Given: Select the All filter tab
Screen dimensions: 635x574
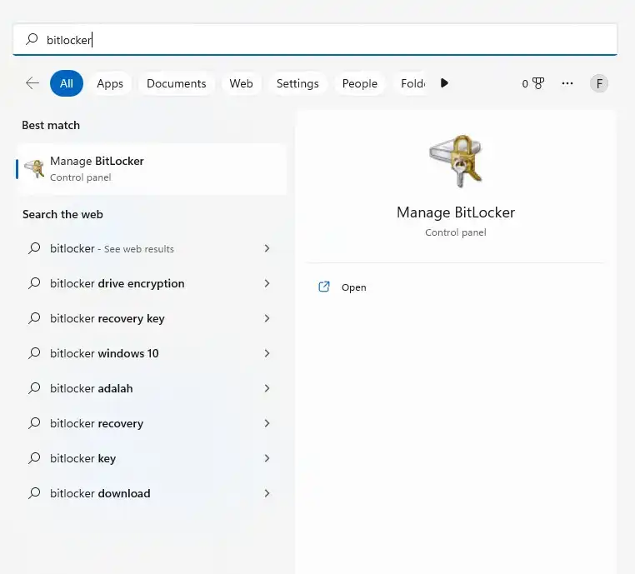Looking at the screenshot, I should point(67,83).
